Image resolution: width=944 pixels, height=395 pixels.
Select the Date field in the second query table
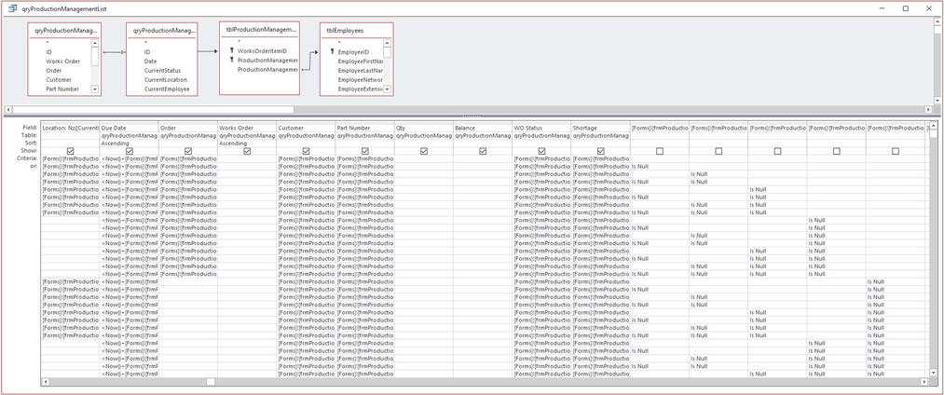(150, 61)
